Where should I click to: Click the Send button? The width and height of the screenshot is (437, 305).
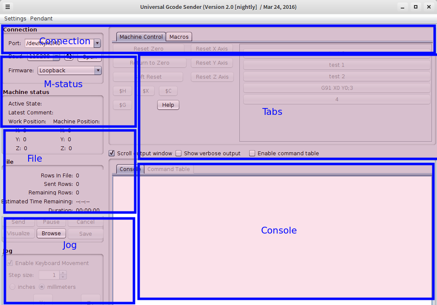point(18,222)
